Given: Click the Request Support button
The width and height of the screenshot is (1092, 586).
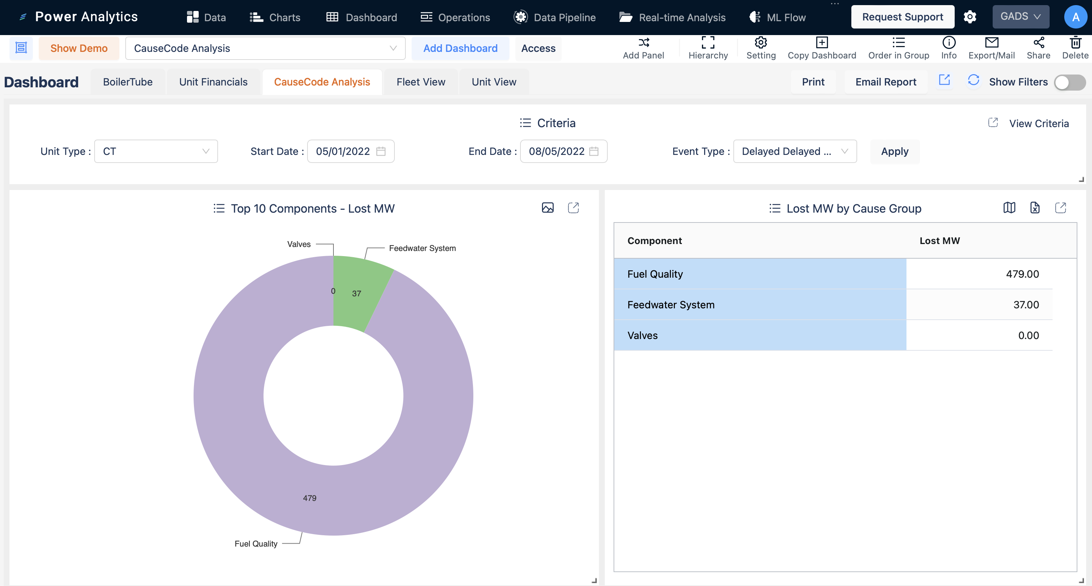Looking at the screenshot, I should click(902, 16).
